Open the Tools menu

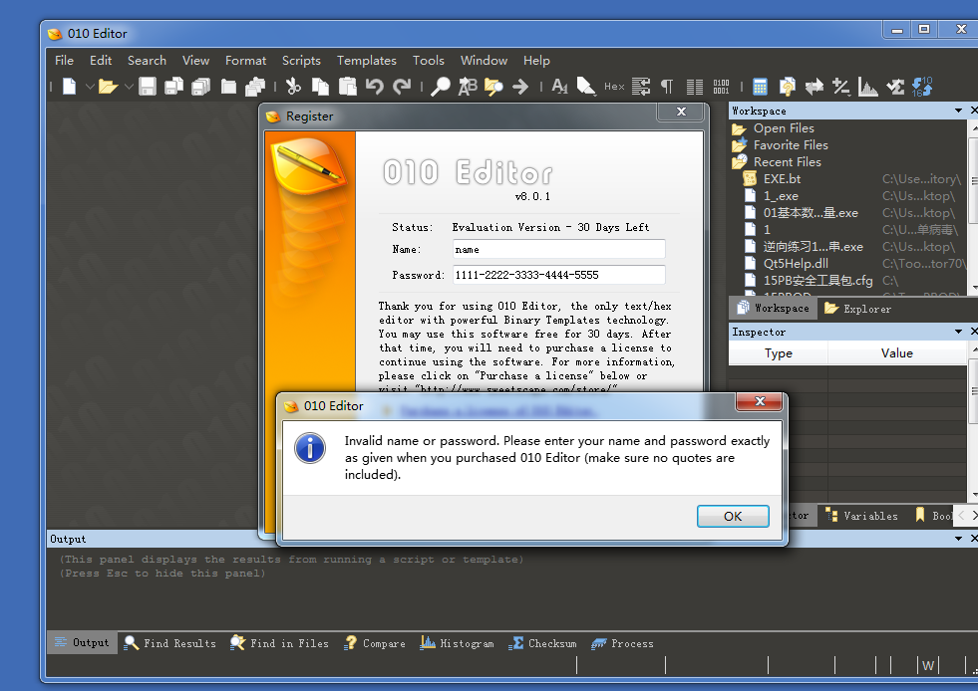[x=429, y=61]
